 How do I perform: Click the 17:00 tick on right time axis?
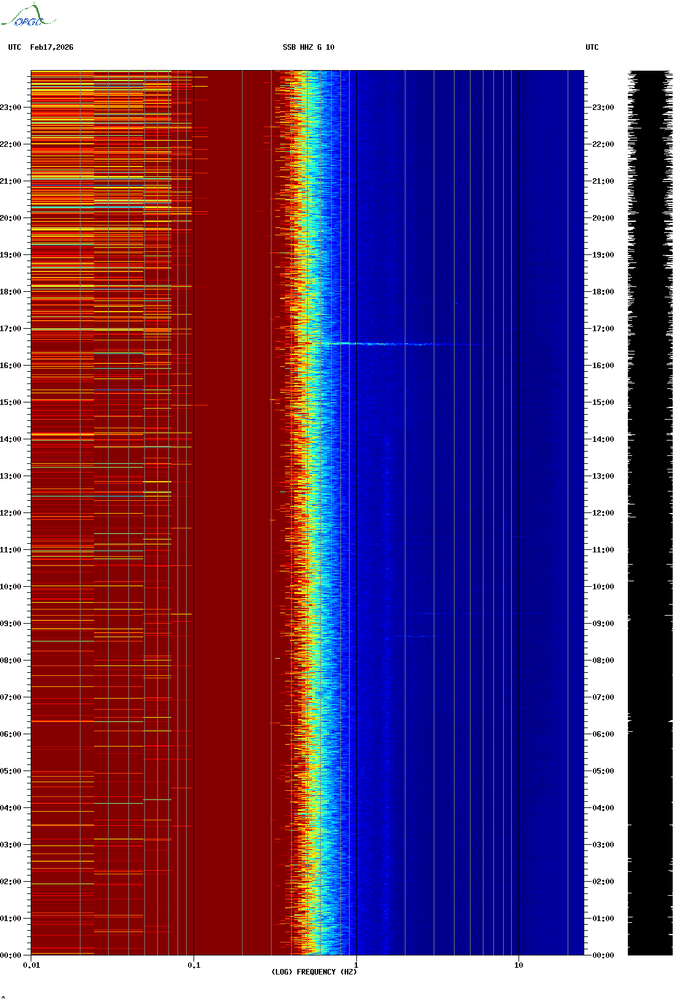tap(603, 329)
